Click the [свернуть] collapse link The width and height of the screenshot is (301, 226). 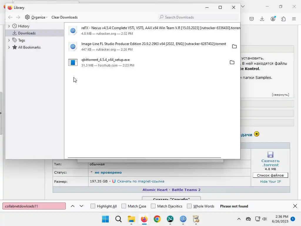point(280,95)
